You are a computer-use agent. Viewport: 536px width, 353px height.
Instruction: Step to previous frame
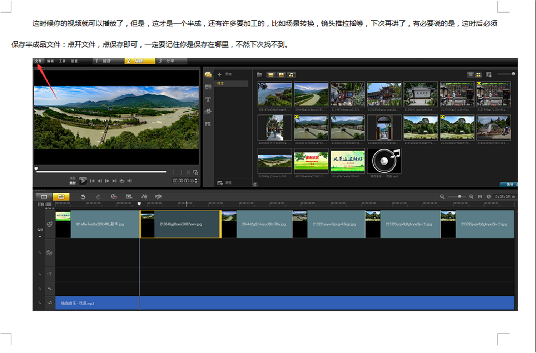pyautogui.click(x=100, y=181)
